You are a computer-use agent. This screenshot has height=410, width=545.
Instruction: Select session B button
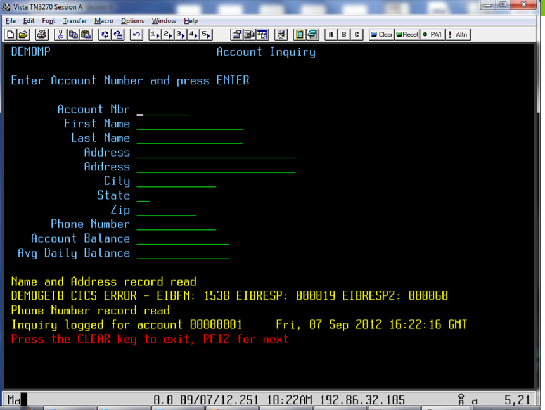[x=343, y=35]
